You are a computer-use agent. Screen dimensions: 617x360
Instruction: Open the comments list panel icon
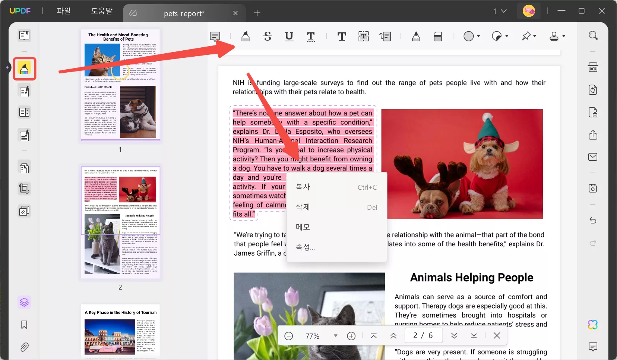pos(593,347)
